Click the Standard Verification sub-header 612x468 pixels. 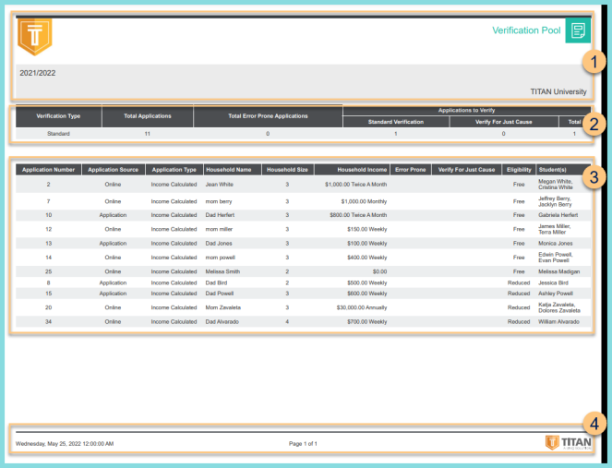396,122
